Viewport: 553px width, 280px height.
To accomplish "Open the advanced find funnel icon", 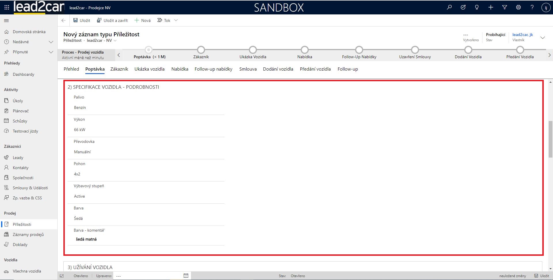I will tap(505, 7).
